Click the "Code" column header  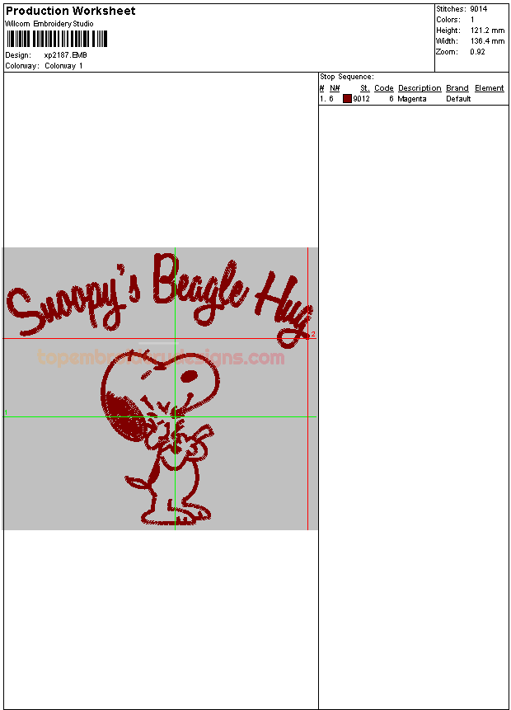pyautogui.click(x=384, y=88)
